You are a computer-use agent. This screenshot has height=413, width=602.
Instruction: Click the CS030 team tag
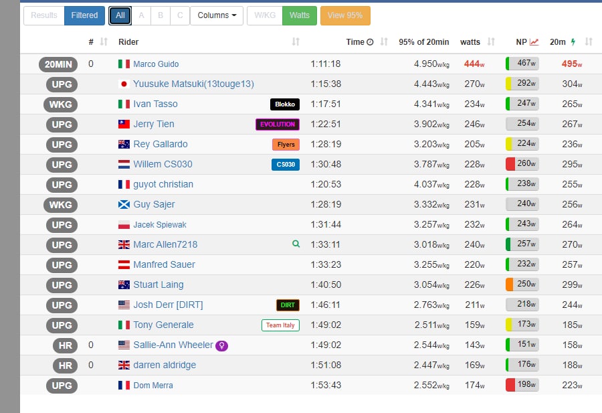point(286,165)
